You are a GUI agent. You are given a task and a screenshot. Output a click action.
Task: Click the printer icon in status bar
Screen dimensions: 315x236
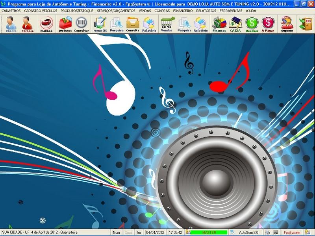point(268,232)
